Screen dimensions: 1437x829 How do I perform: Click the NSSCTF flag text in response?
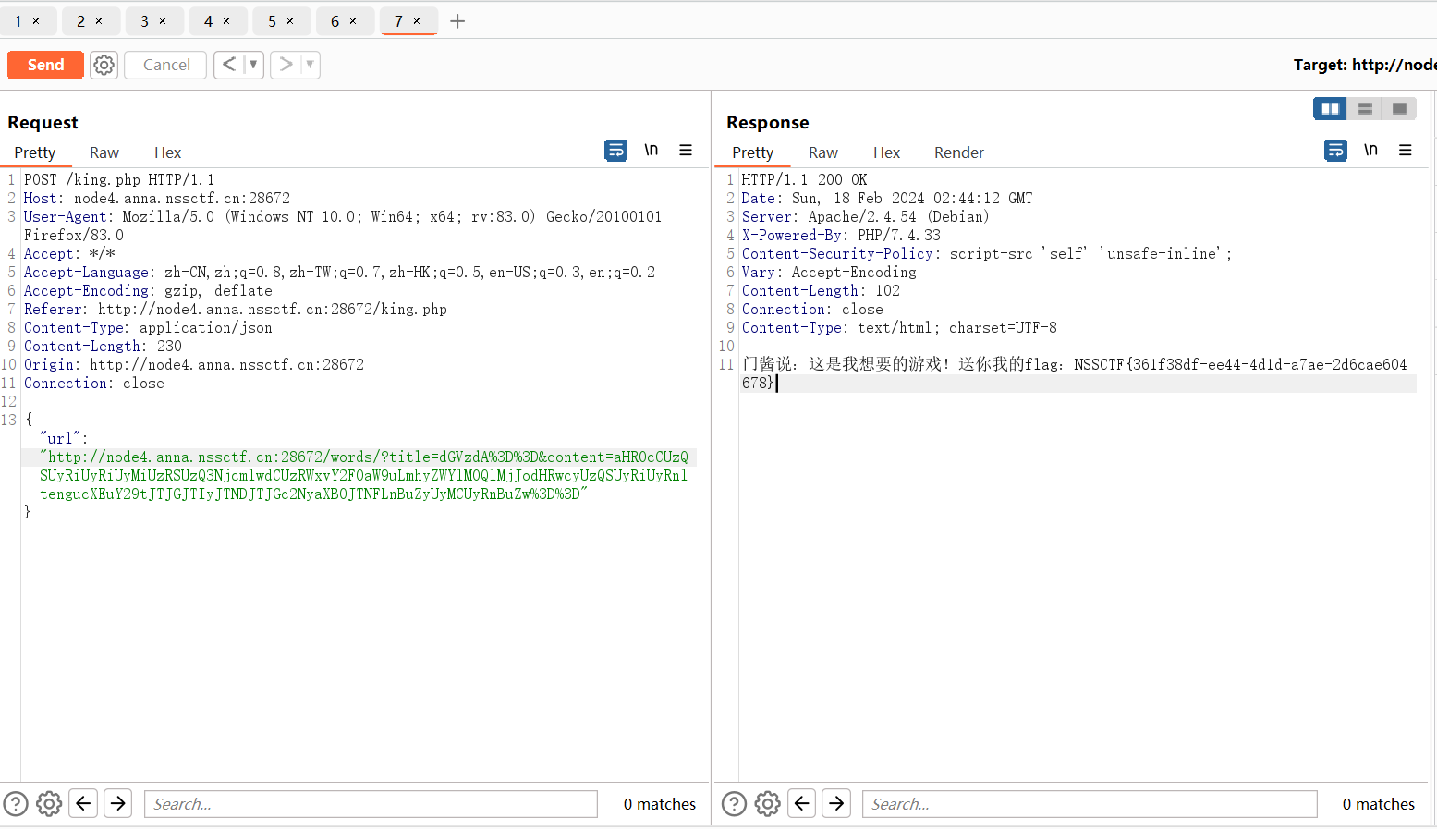coord(1074,373)
